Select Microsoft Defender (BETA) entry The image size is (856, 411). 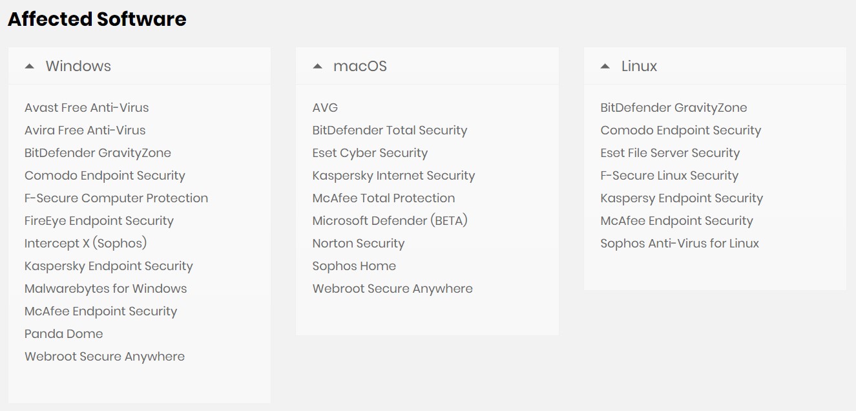[x=390, y=221]
